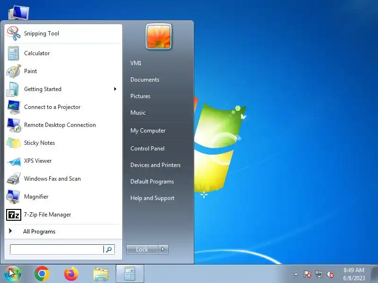
Task: Click the user account flower picture
Action: point(159,37)
